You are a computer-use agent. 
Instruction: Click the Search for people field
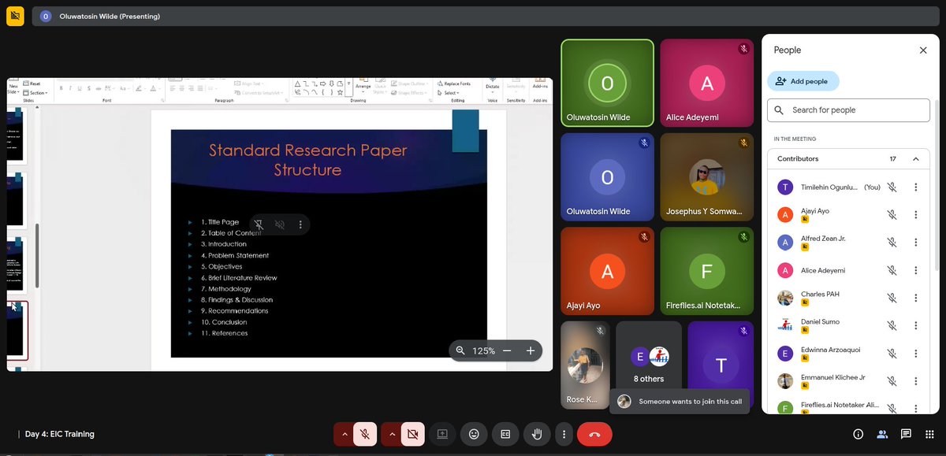pyautogui.click(x=847, y=110)
